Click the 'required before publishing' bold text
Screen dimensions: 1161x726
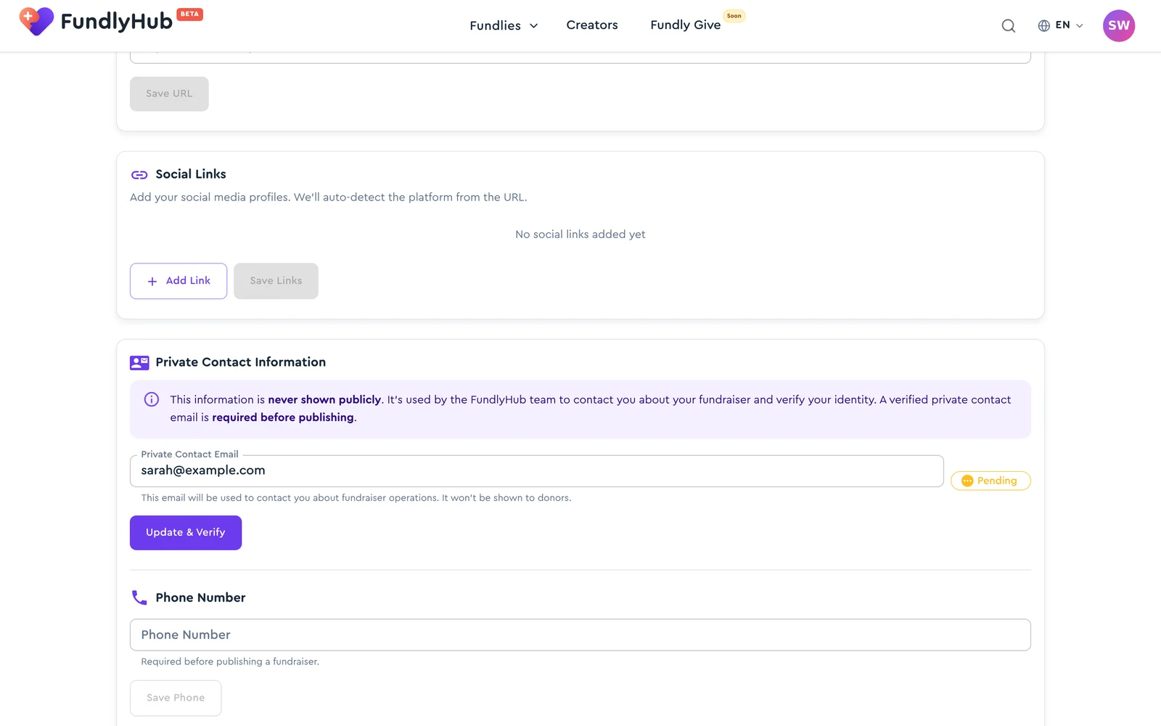[283, 417]
